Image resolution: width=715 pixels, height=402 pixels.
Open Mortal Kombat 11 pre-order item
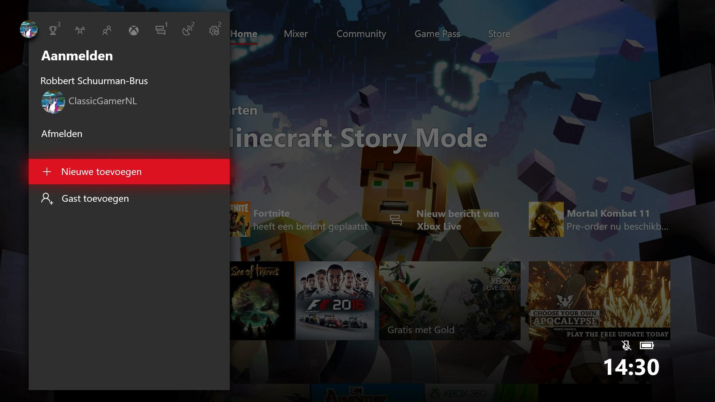click(598, 220)
